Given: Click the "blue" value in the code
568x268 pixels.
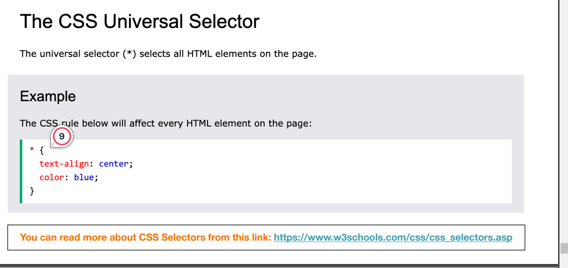Looking at the screenshot, I should (84, 178).
